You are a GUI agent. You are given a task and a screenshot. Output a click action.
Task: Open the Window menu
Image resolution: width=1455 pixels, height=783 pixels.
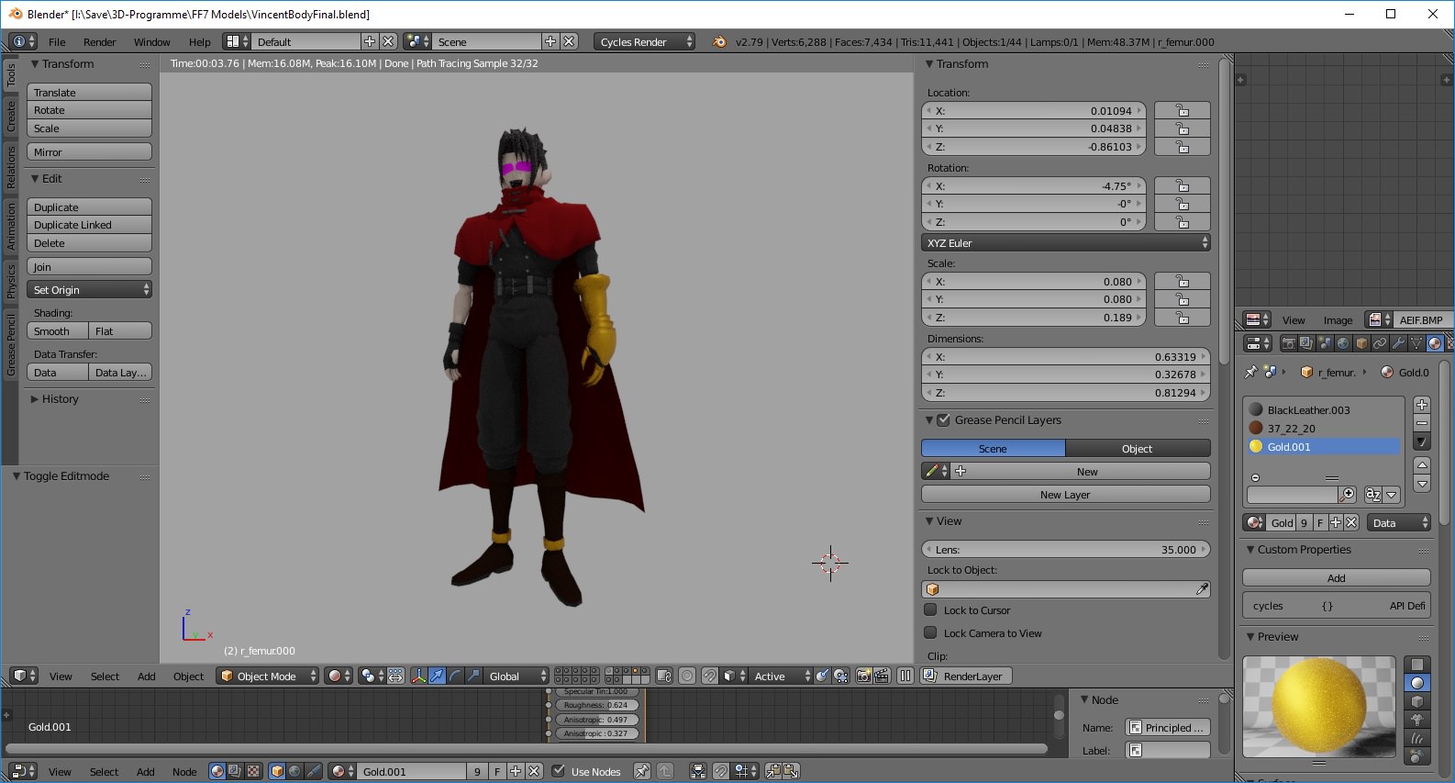152,42
